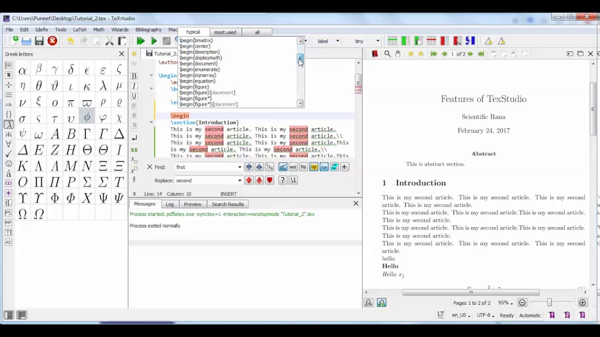Create a new document via toolbar icon
The height and width of the screenshot is (337, 600).
click(x=14, y=41)
